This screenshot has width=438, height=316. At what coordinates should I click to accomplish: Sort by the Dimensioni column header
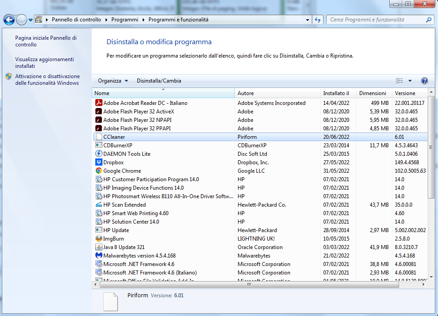[x=374, y=93]
